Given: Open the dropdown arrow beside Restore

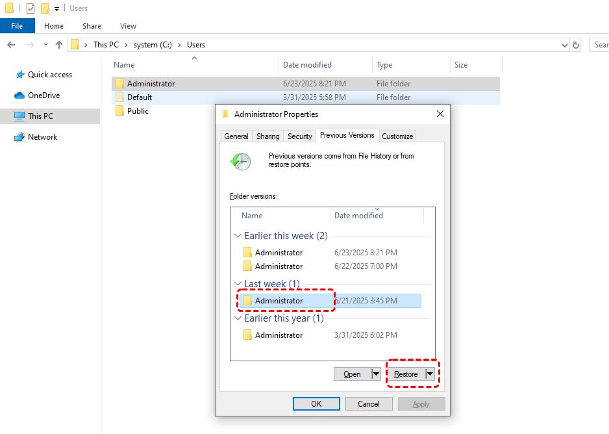Looking at the screenshot, I should coord(430,374).
